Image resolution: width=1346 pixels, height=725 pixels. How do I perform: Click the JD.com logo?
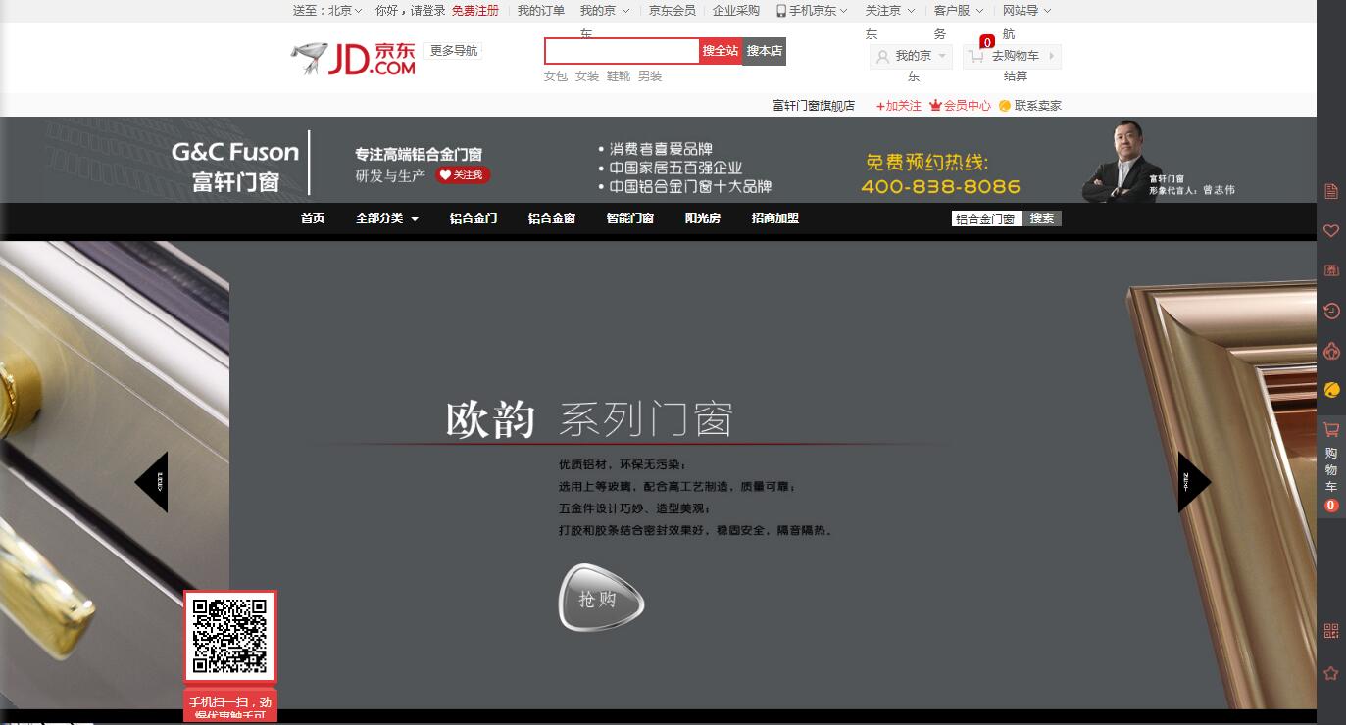click(x=354, y=59)
